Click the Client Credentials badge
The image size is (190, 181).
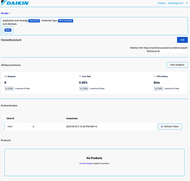[66, 21]
